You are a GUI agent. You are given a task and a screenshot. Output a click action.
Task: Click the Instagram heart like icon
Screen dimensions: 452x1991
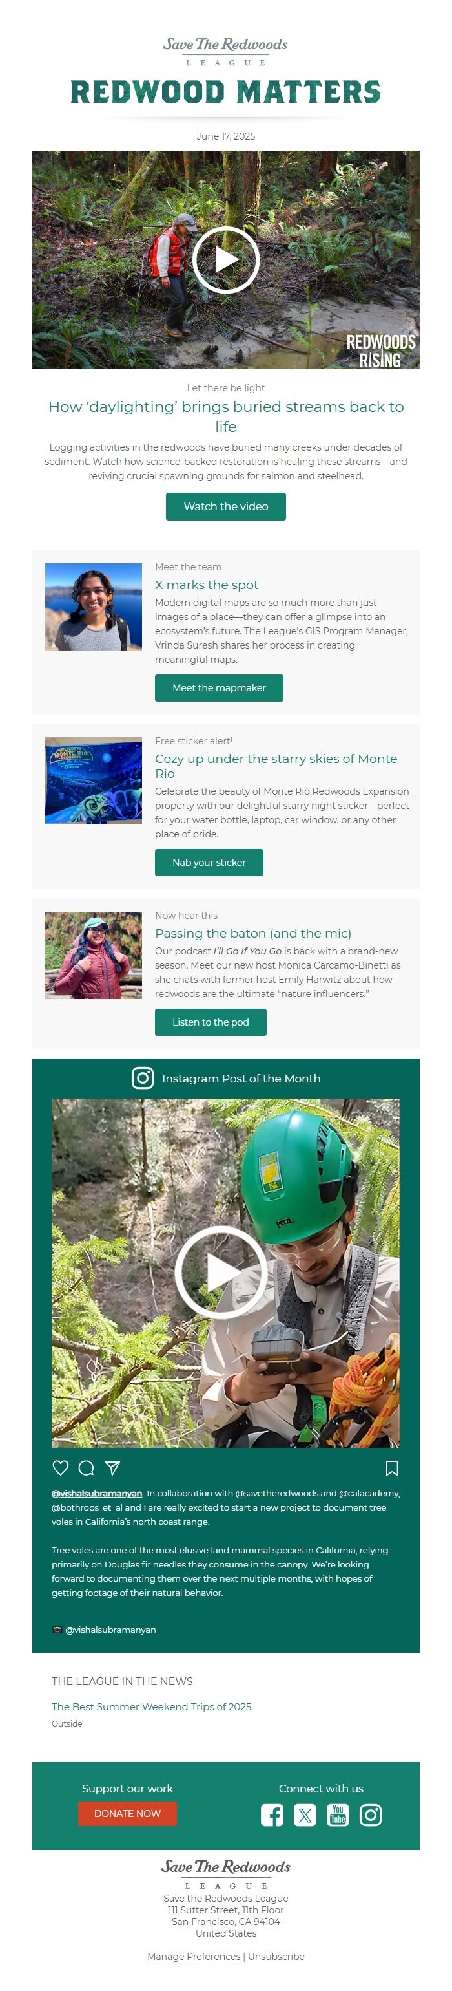pos(60,1468)
